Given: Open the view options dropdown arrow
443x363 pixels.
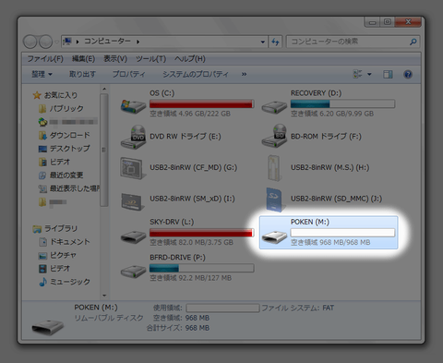Looking at the screenshot, I should (369, 74).
